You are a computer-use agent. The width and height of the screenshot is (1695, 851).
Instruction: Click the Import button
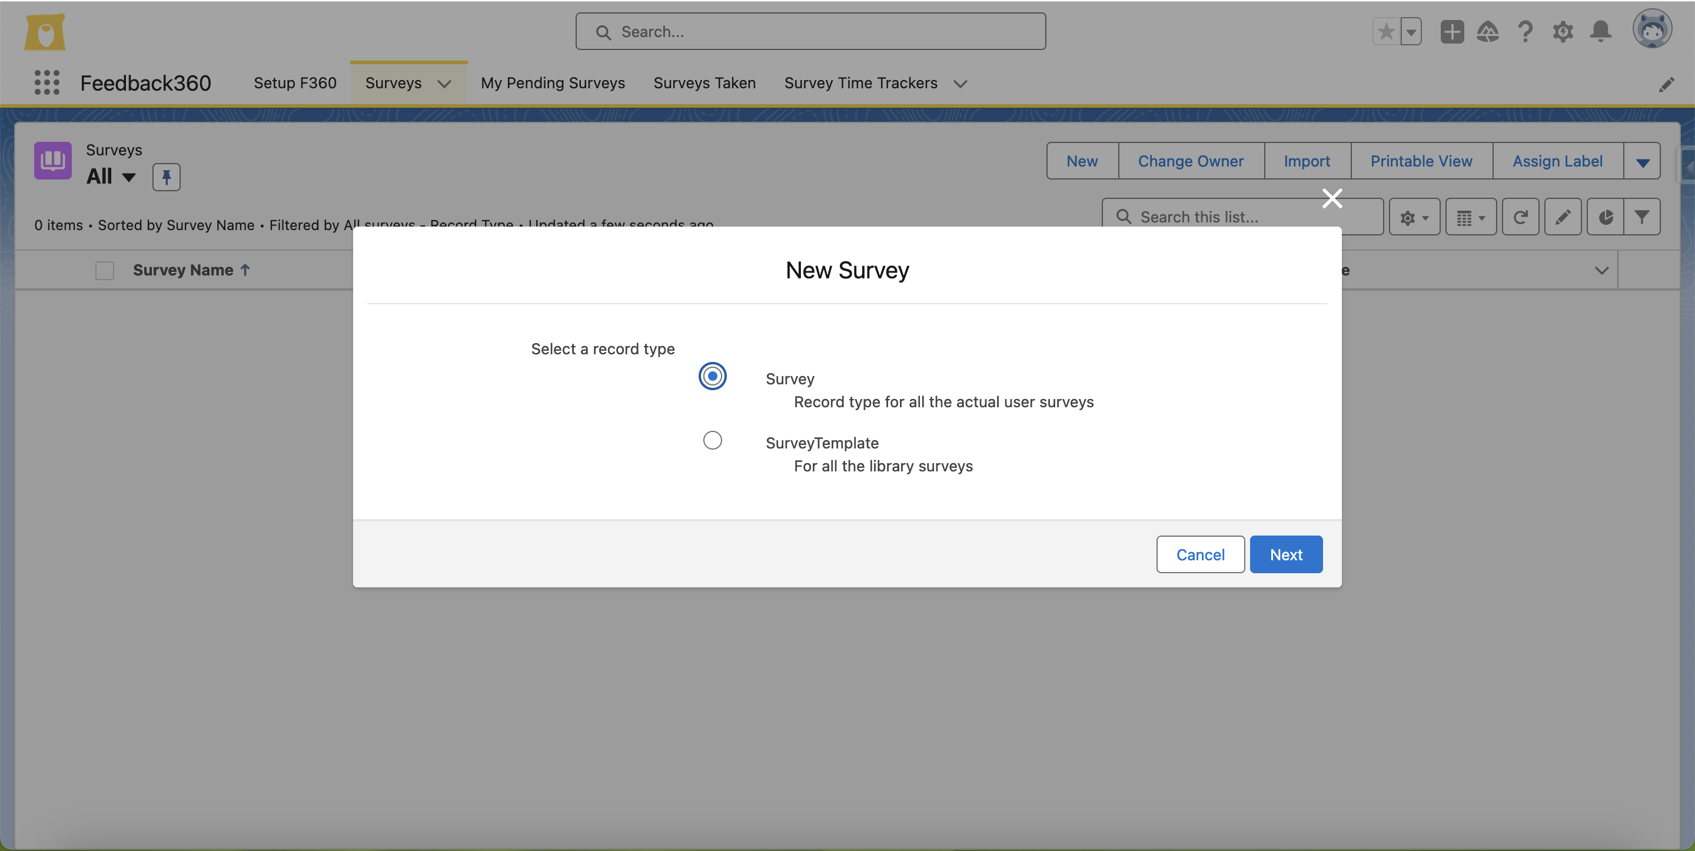(x=1307, y=161)
